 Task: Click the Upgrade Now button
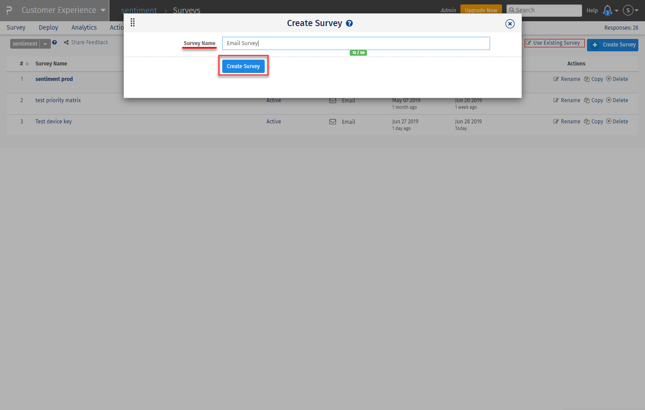pyautogui.click(x=481, y=10)
